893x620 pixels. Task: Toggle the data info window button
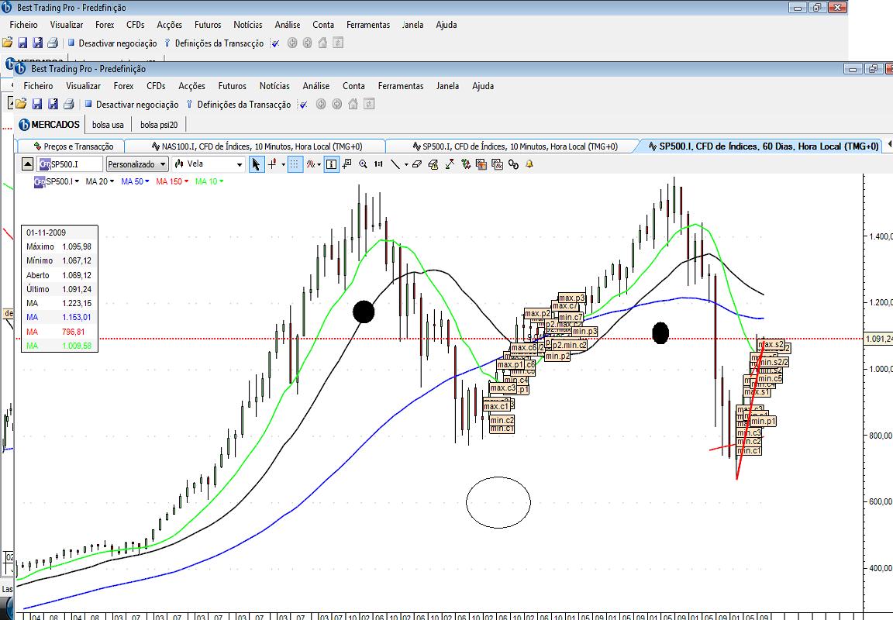point(331,164)
